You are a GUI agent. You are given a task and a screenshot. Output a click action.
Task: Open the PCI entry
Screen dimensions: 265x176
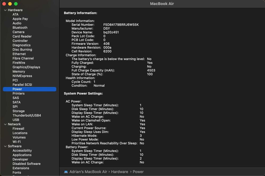click(15, 80)
